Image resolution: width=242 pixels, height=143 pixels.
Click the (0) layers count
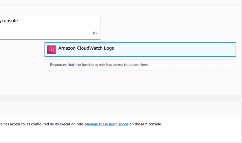(x=95, y=33)
